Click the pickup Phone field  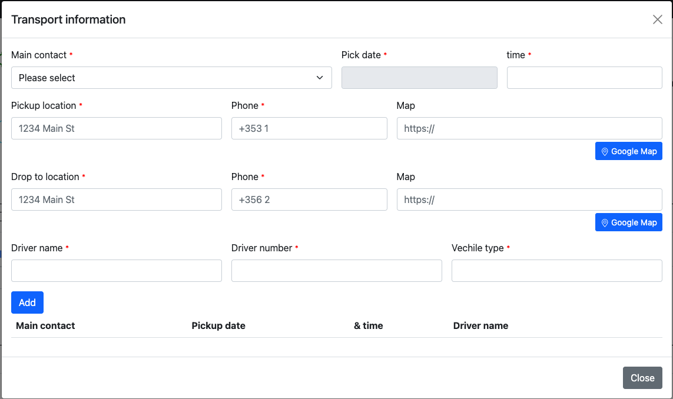(309, 128)
